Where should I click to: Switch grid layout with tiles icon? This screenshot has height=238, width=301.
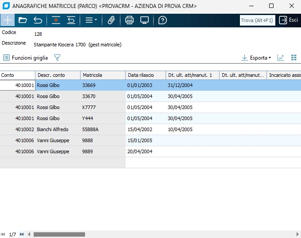tap(294, 58)
